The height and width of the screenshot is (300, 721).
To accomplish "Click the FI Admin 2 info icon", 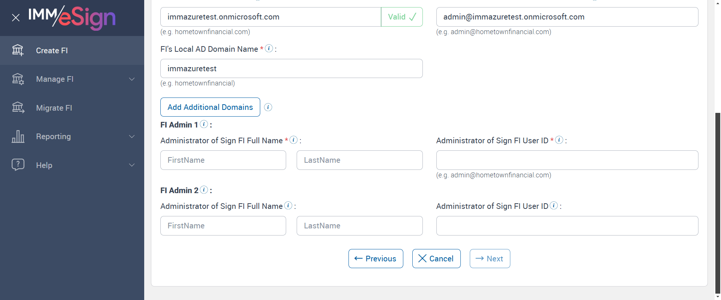I will click(x=204, y=190).
